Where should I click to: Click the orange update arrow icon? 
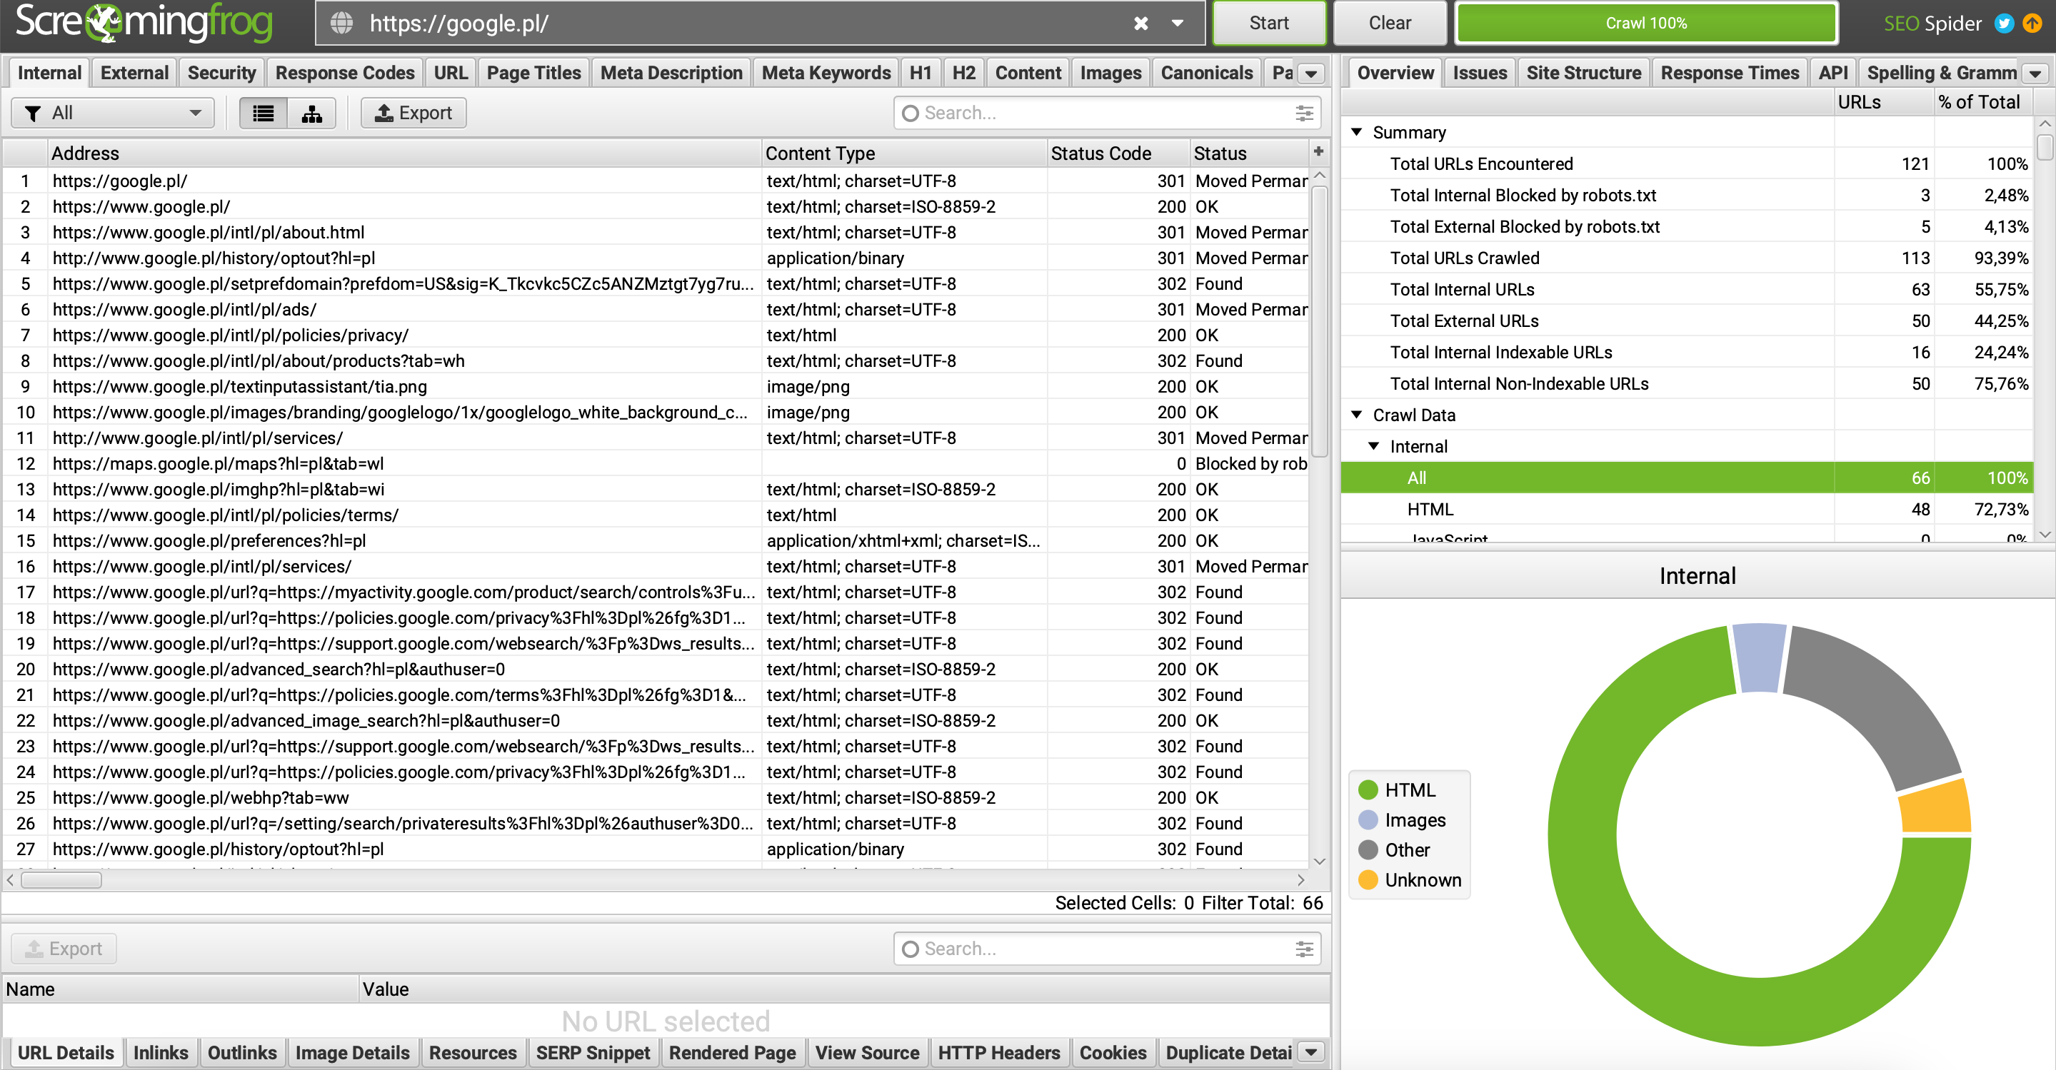tap(2032, 23)
